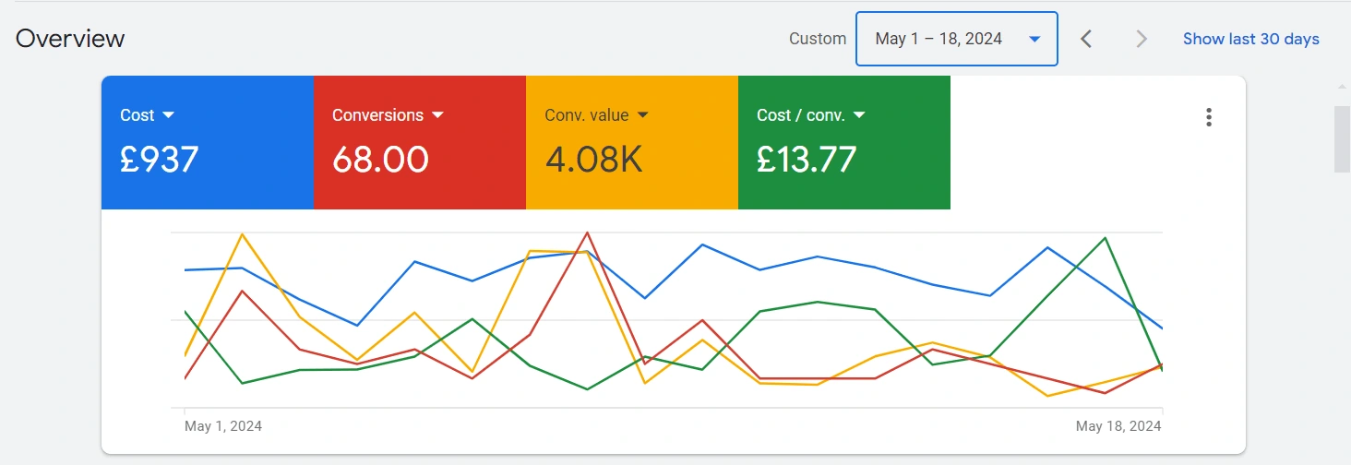Click the Custom date range label

[x=818, y=39]
